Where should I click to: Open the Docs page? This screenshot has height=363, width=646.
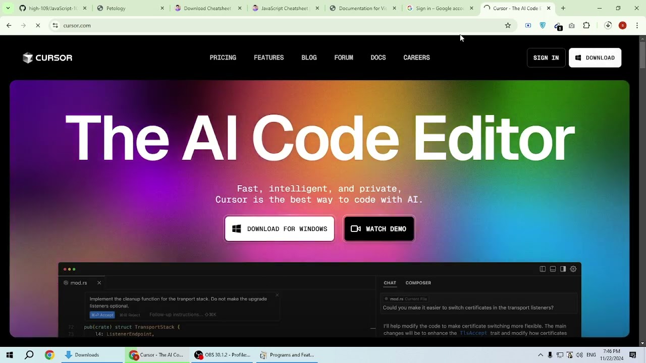click(x=378, y=57)
